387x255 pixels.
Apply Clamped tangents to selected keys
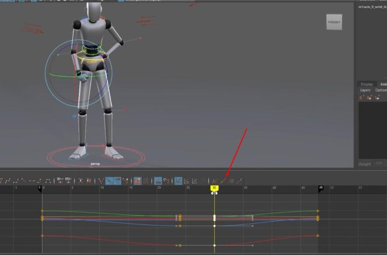pyautogui.click(x=16, y=181)
